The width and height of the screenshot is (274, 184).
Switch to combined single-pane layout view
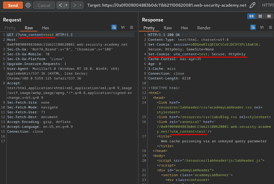point(269,16)
